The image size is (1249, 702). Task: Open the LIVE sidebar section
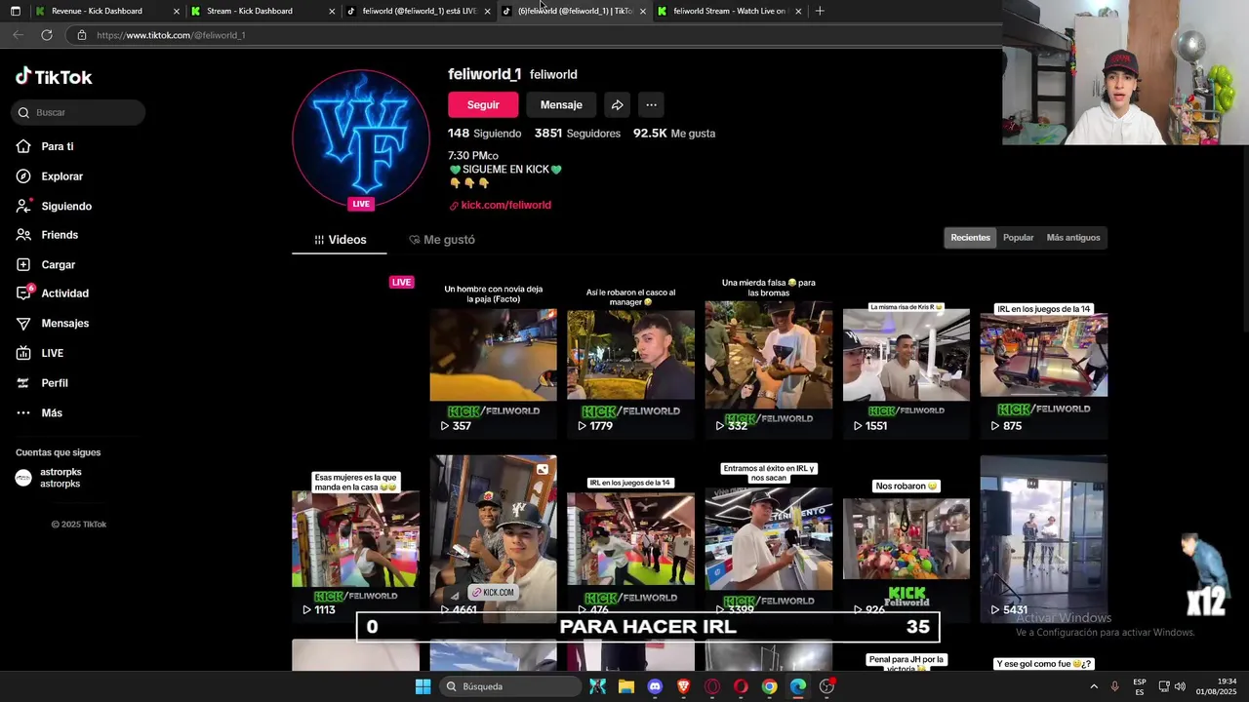coord(39,353)
